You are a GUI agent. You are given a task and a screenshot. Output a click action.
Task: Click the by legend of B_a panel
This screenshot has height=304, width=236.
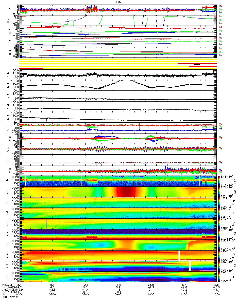tap(221, 30)
